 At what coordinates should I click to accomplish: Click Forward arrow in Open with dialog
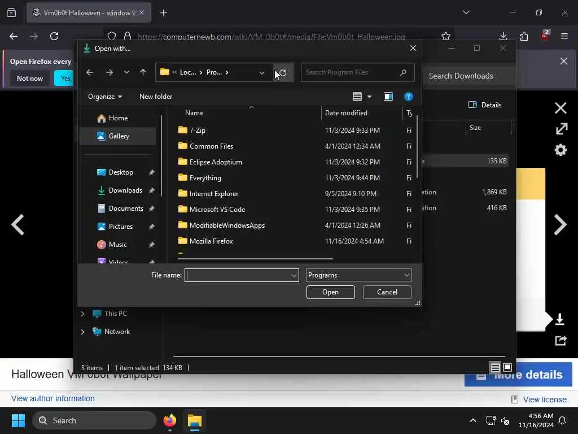(x=109, y=72)
